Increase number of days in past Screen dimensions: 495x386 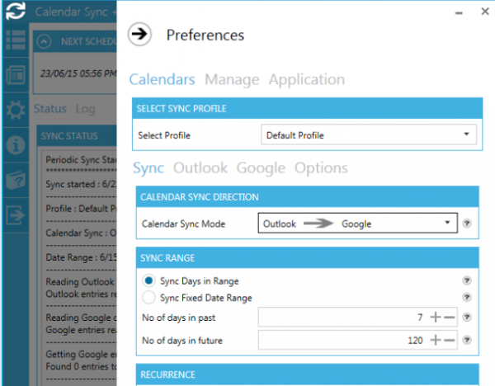click(x=435, y=318)
